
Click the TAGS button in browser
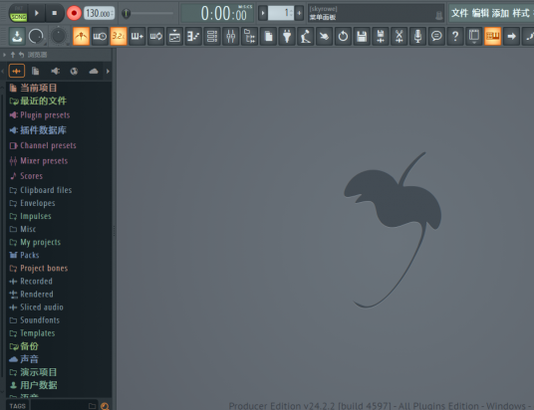pyautogui.click(x=18, y=406)
